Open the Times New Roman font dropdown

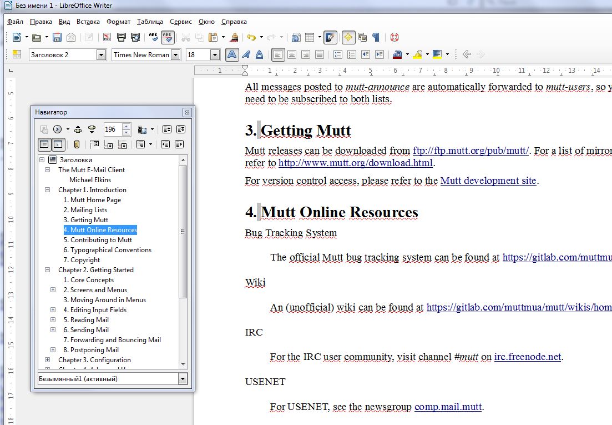tap(176, 54)
